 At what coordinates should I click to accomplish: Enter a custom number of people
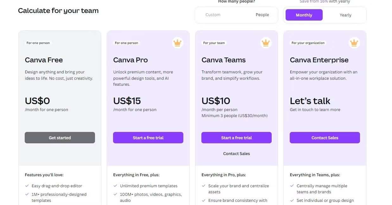tap(222, 15)
